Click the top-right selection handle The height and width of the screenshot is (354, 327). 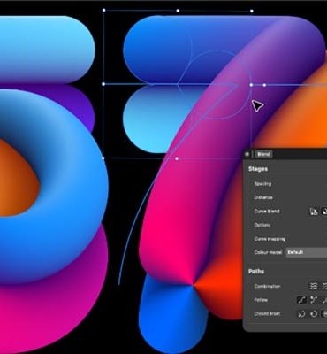coord(252,11)
